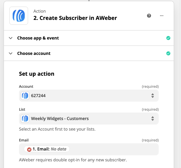Open the three-dot more options menu
This screenshot has width=181, height=168.
(x=162, y=16)
